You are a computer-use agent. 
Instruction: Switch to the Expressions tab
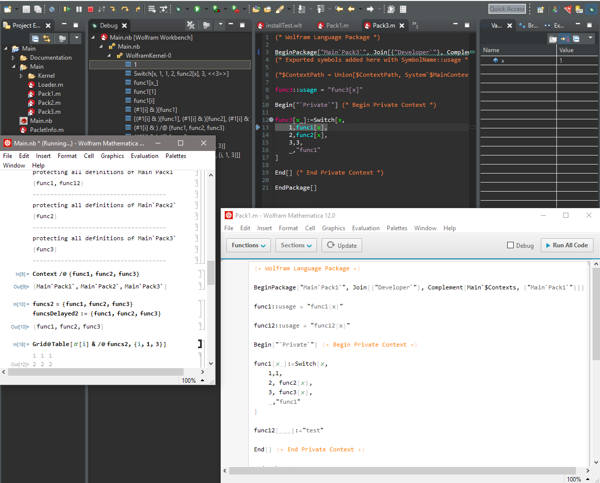tap(554, 25)
